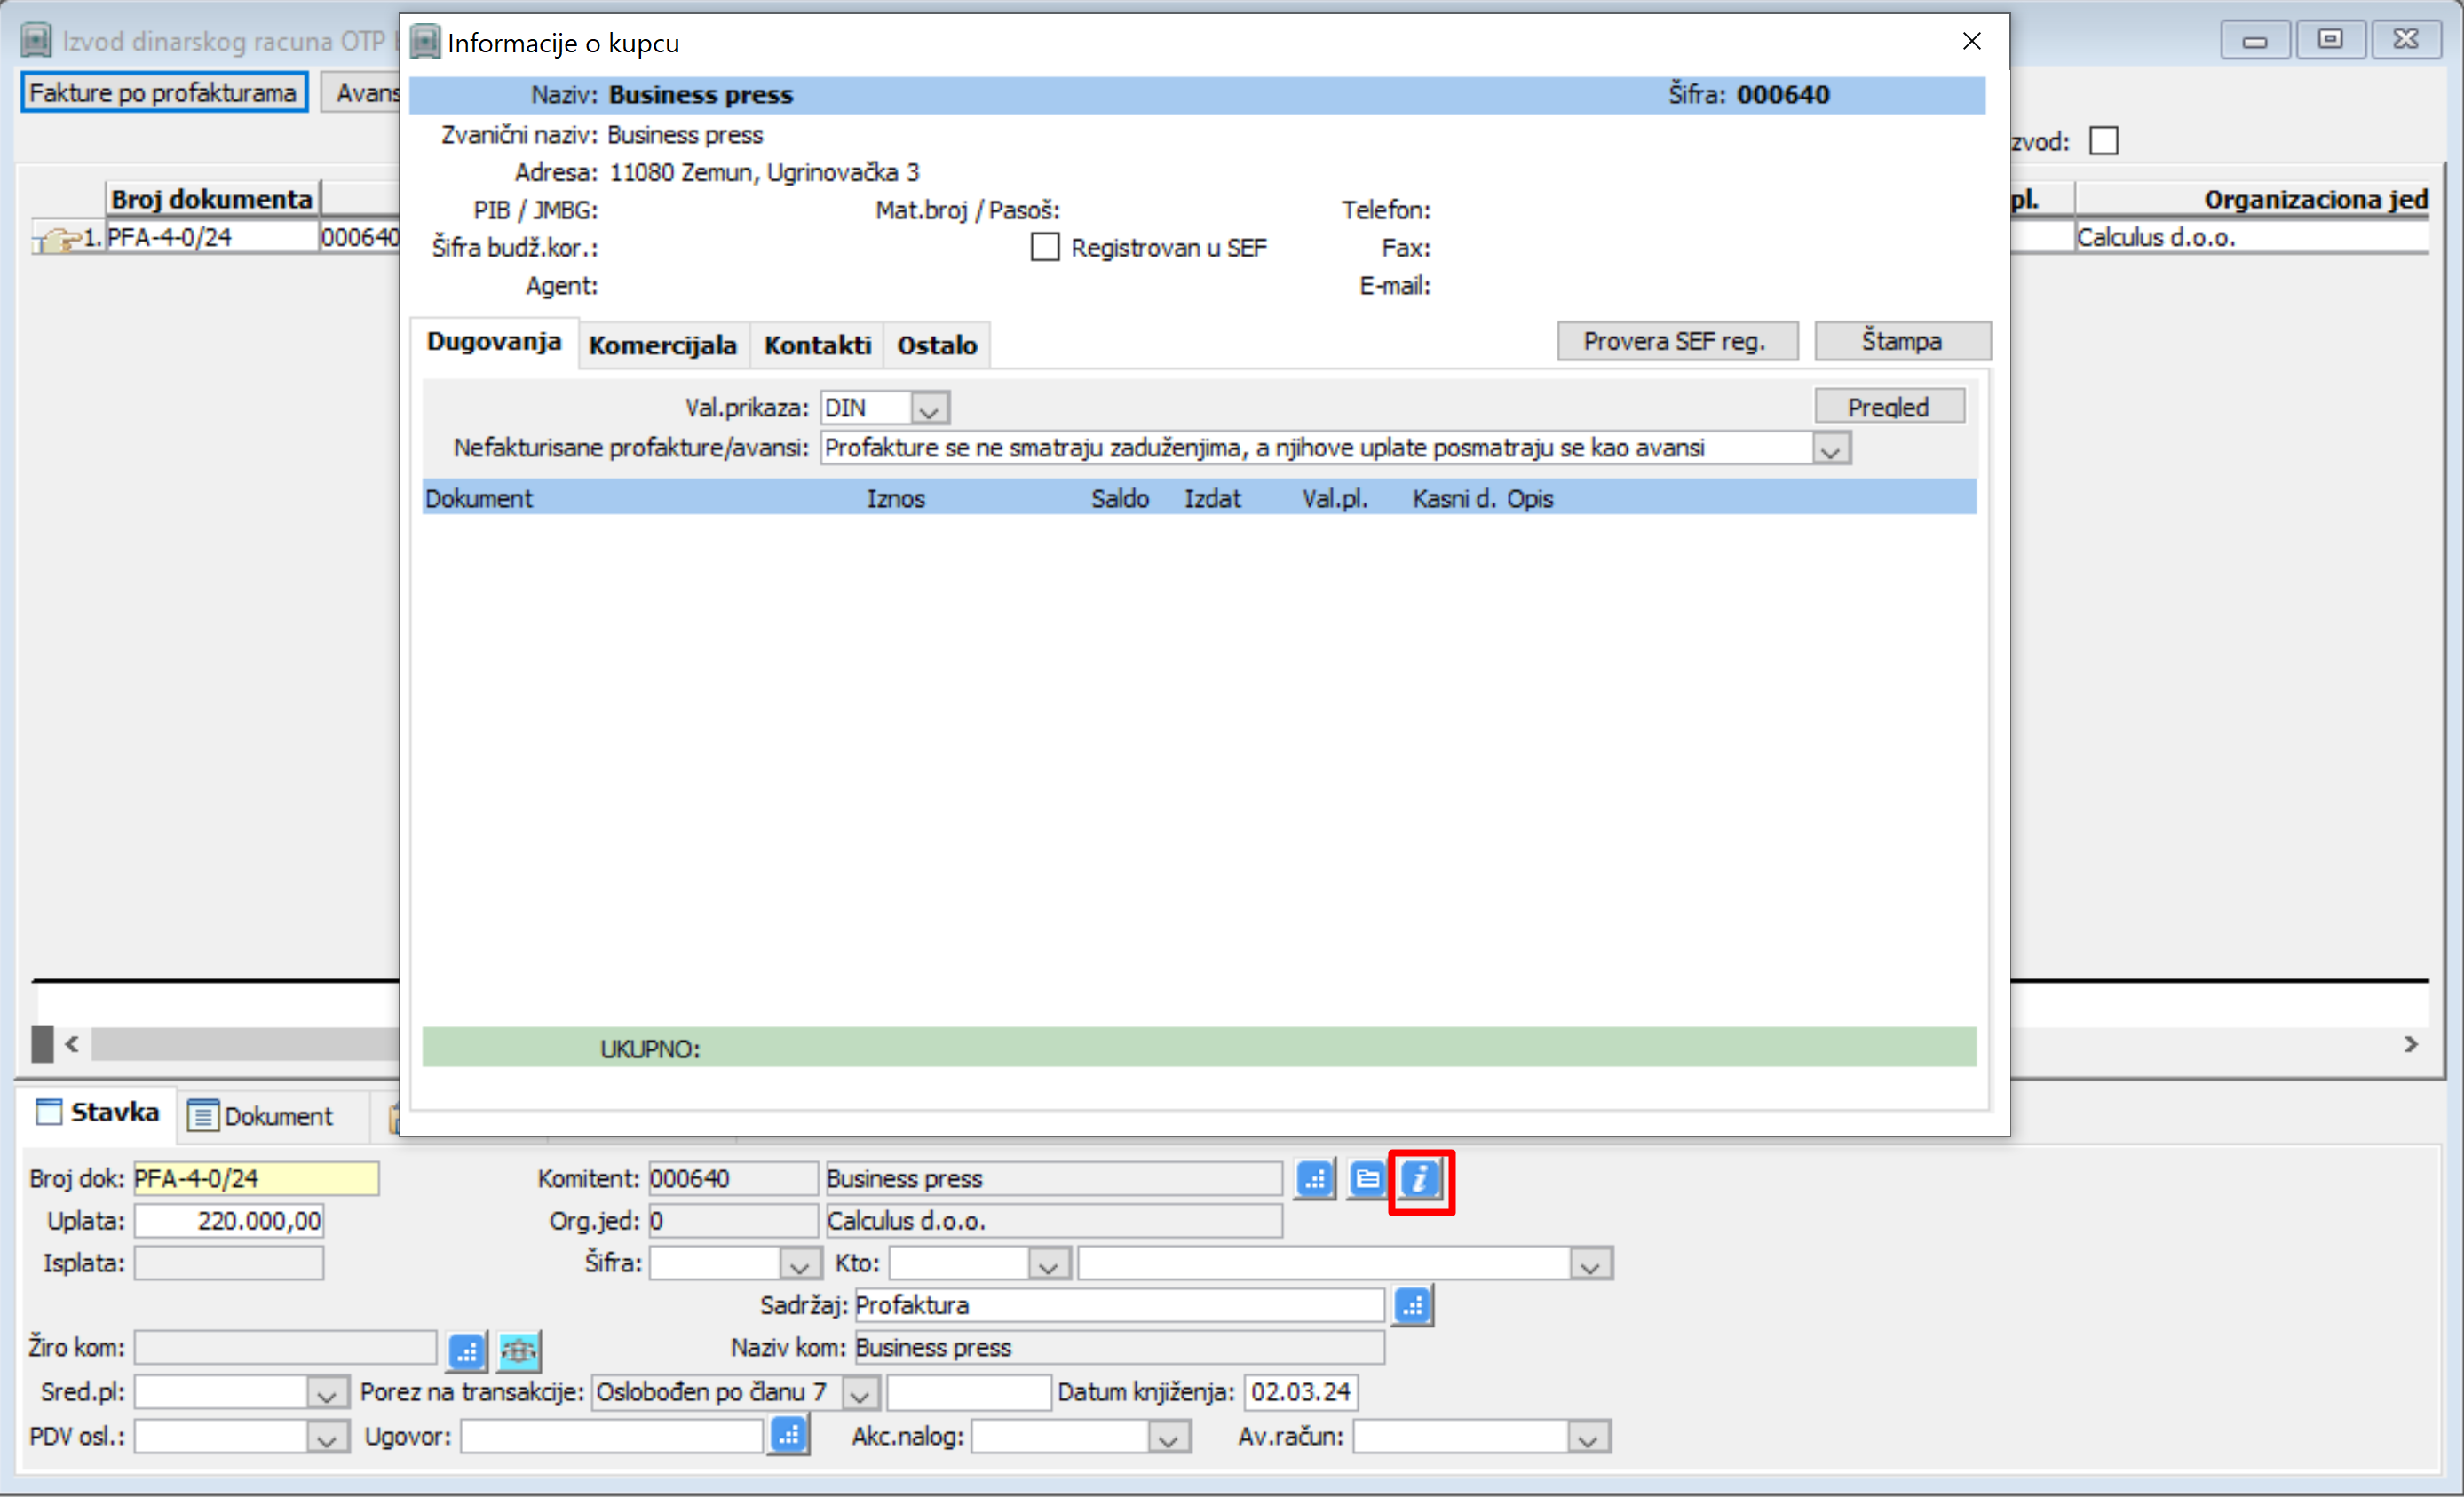Expand the Val.prikaza DIN dropdown
Viewport: 2464px width, 1497px height.
point(929,409)
